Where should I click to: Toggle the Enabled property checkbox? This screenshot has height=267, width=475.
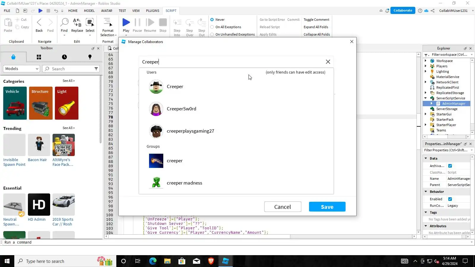[450, 199]
